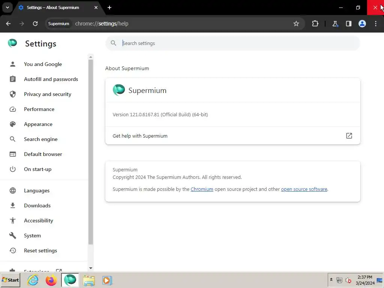This screenshot has width=384, height=288.
Task: Click the sidebar scrollbar up arrow
Action: pyautogui.click(x=91, y=57)
